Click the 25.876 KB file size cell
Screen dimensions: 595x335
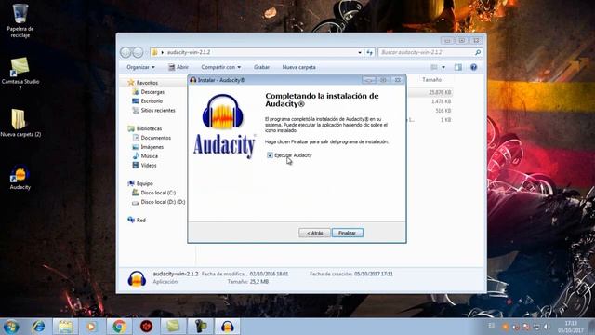pyautogui.click(x=440, y=92)
